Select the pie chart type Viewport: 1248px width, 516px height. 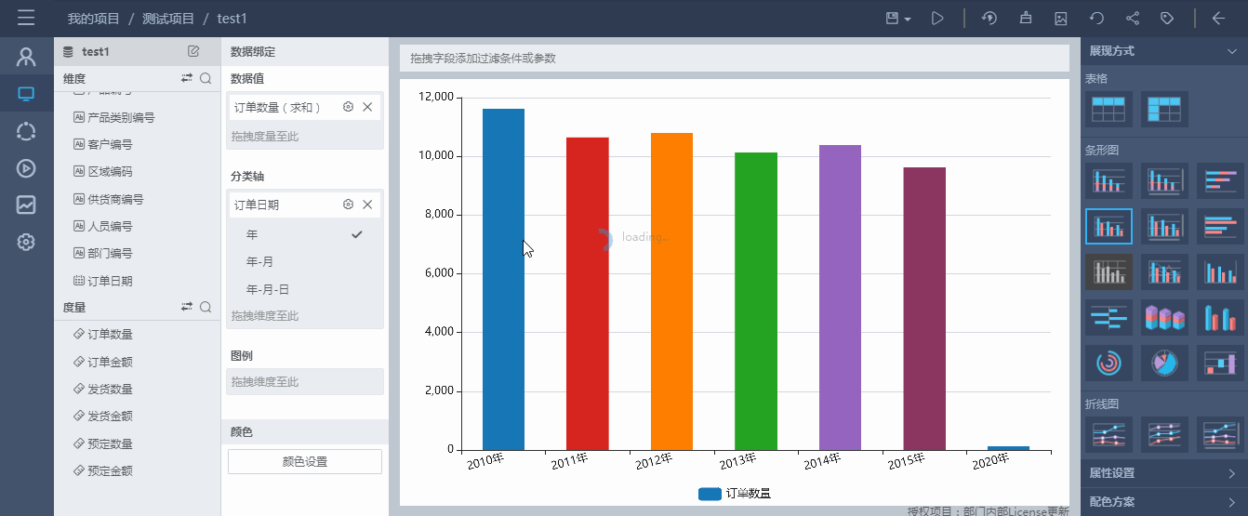click(x=1164, y=363)
